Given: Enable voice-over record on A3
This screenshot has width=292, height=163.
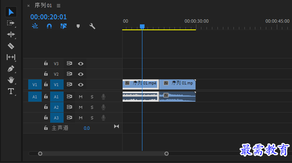Looking at the screenshot, I should pyautogui.click(x=103, y=118).
